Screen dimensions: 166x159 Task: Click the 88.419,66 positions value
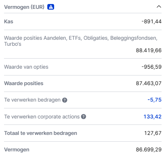(149, 50)
